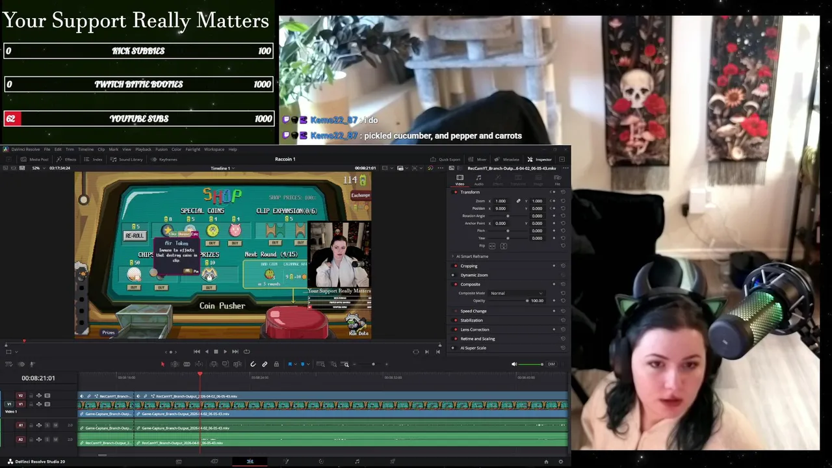Enable the AI Super Scale switch
832x468 pixels.
tap(454, 348)
